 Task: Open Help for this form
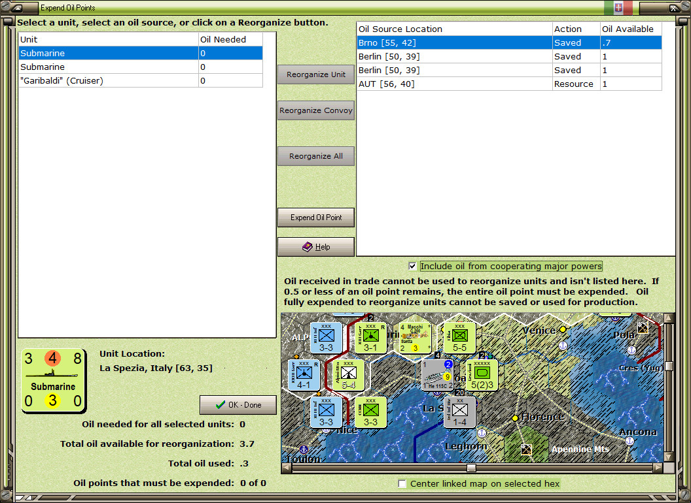[316, 247]
